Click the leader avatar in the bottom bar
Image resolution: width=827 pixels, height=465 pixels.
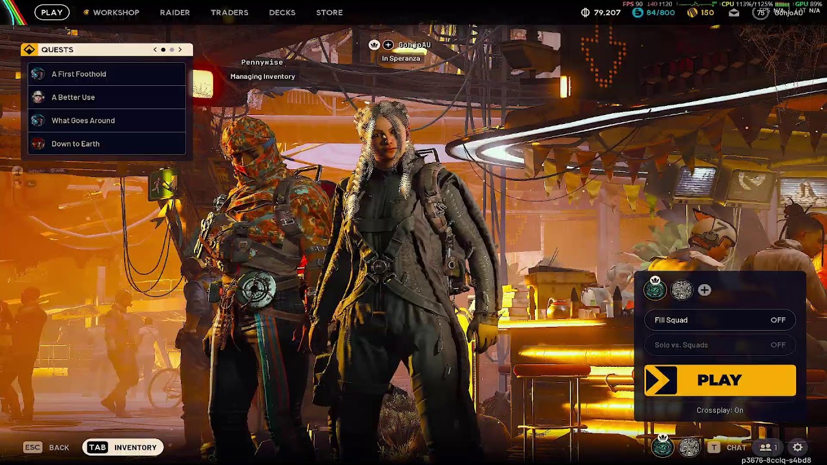(662, 446)
